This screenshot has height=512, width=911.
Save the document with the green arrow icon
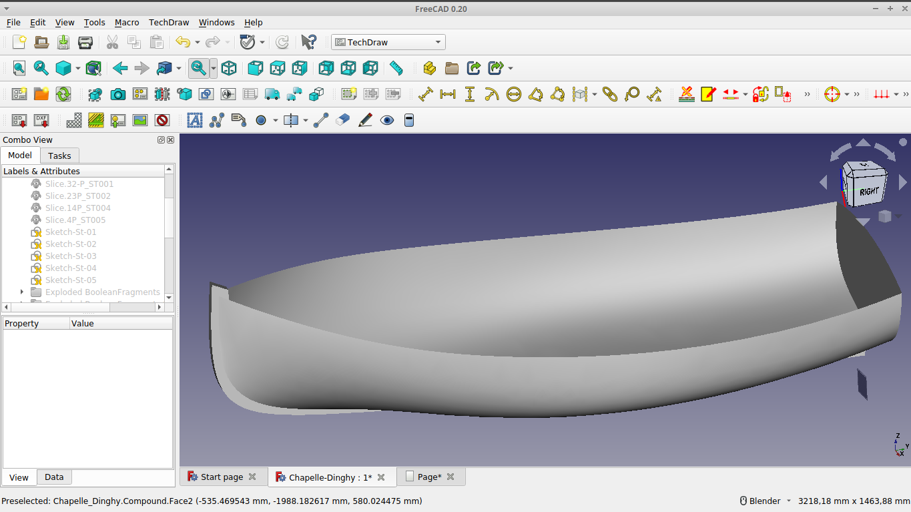point(63,42)
